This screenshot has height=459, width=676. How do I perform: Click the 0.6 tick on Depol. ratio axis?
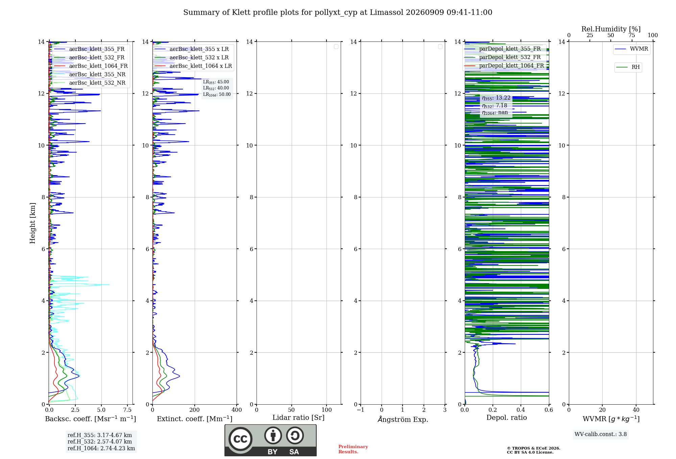[549, 410]
